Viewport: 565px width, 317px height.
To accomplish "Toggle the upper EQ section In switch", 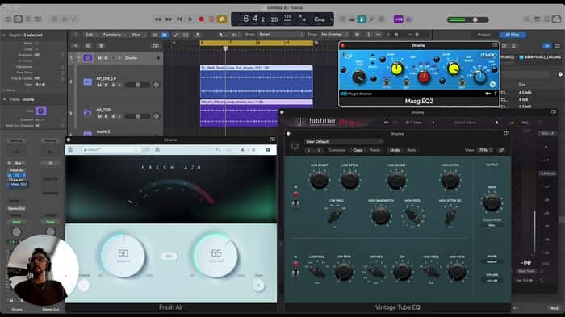I will tap(295, 203).
